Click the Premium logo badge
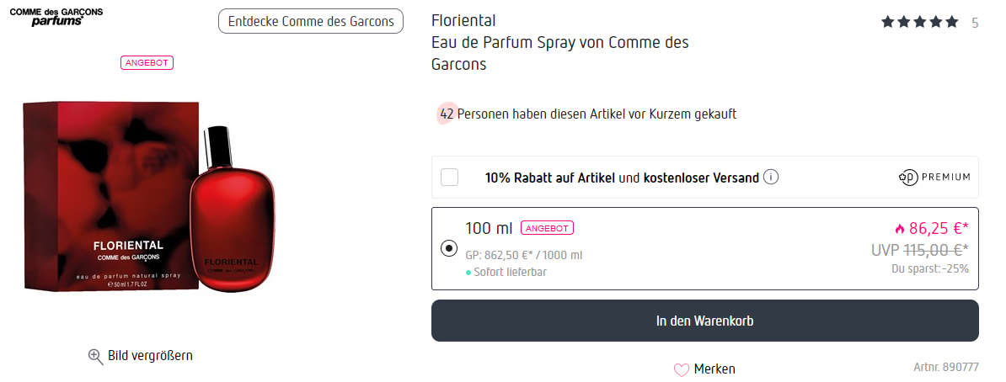 pyautogui.click(x=934, y=178)
